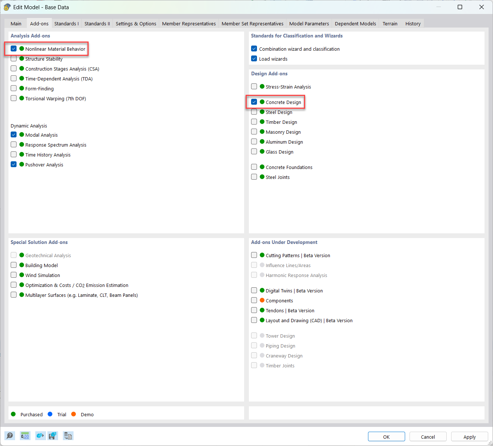Click the save model as template icon
This screenshot has height=446, width=493.
(53, 436)
